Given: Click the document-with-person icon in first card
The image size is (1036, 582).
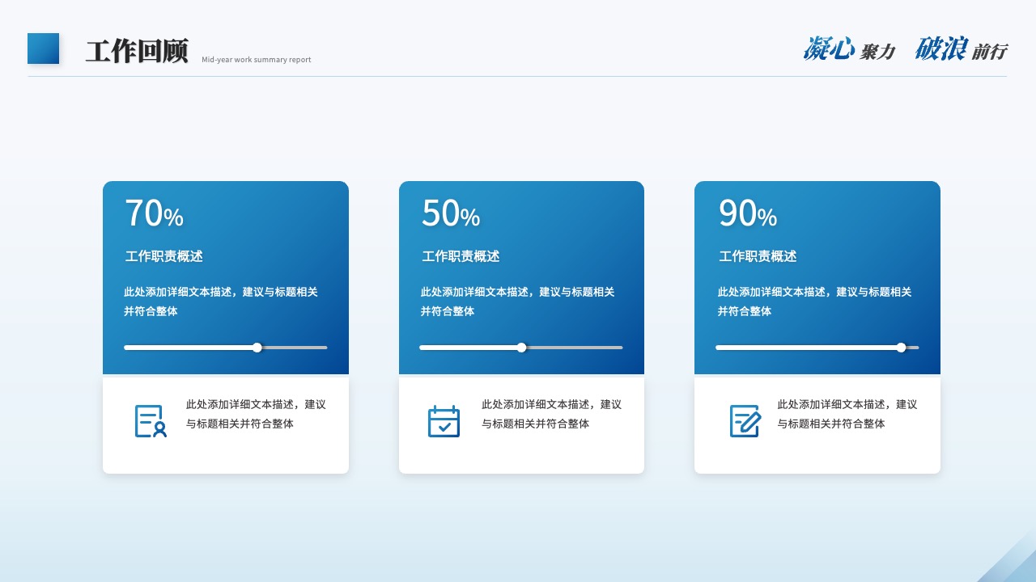Looking at the screenshot, I should 151,421.
